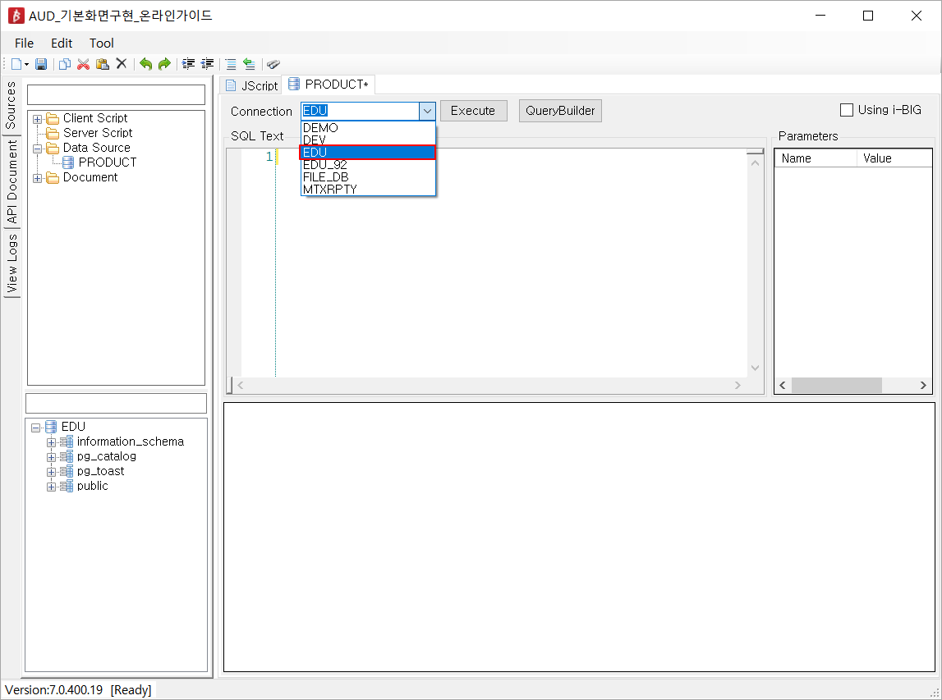Redo with the green right arrow
Viewport: 942px width, 700px height.
pos(164,64)
